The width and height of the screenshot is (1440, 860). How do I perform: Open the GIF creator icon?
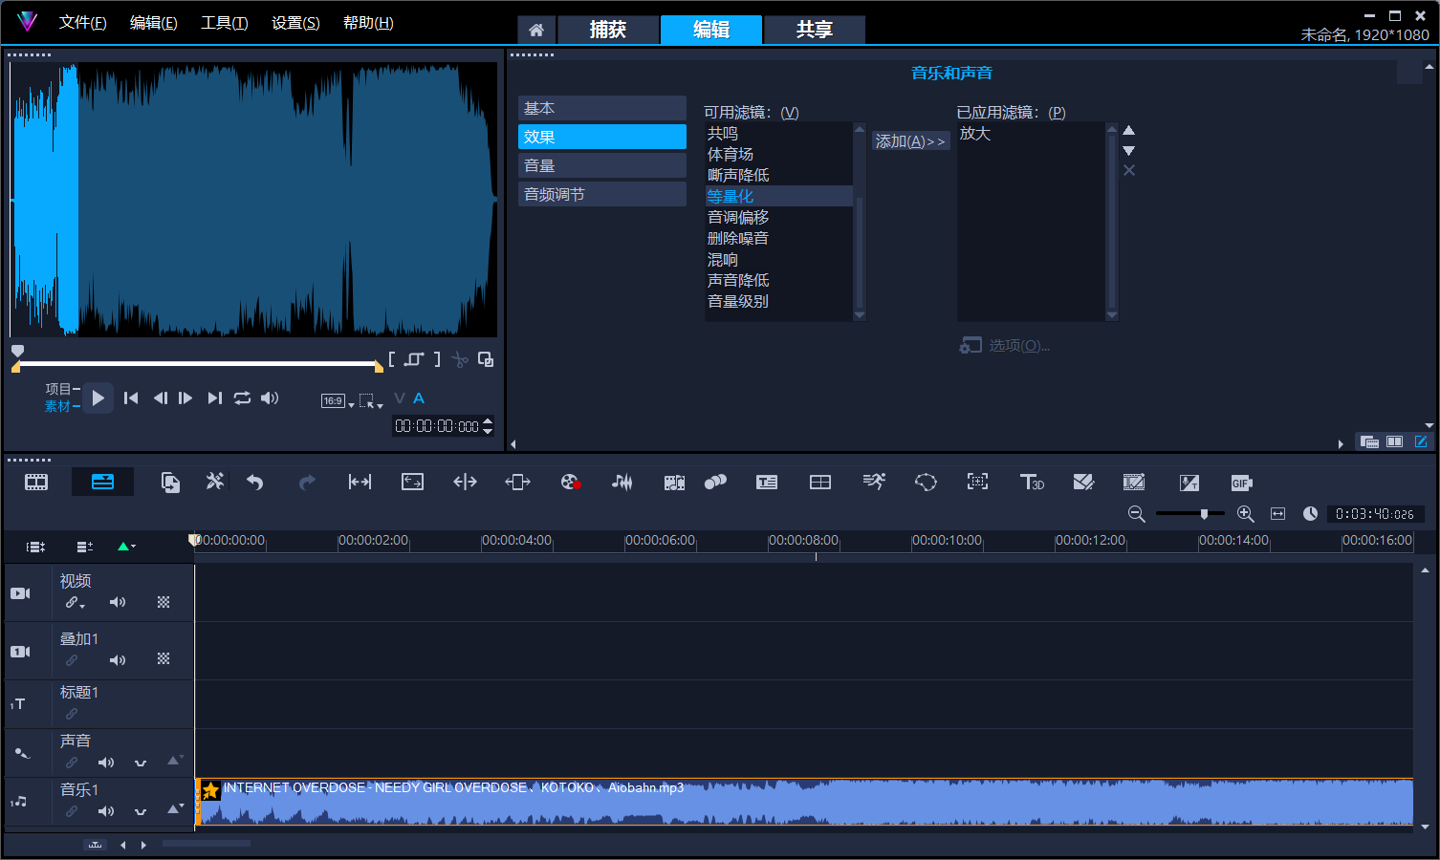pyautogui.click(x=1241, y=483)
